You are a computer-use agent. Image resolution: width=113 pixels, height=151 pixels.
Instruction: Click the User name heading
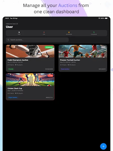click(x=9, y=27)
